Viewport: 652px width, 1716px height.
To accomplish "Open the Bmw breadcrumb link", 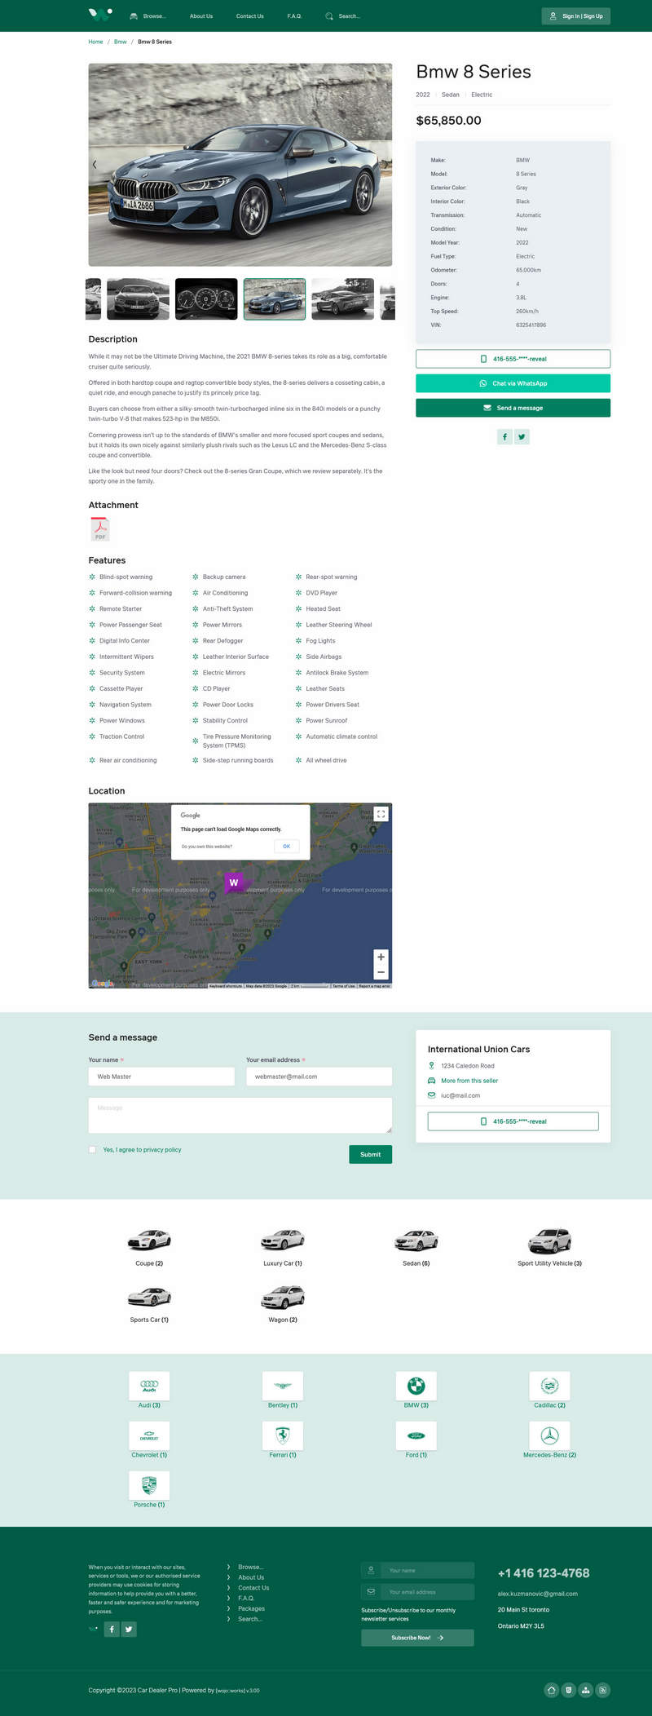I will (x=121, y=42).
